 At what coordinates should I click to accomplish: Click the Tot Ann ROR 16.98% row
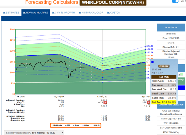164,102
